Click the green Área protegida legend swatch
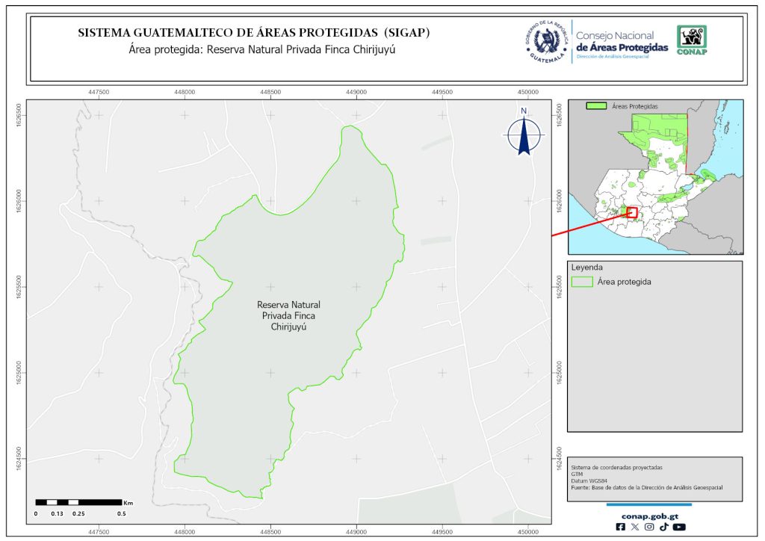The width and height of the screenshot is (765, 541). coord(582,282)
